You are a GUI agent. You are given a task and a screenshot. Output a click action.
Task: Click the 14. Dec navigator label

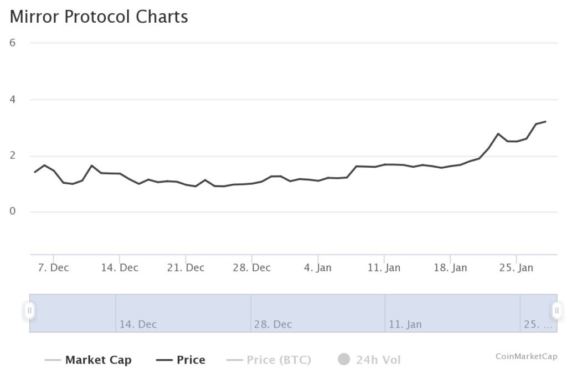[138, 324]
